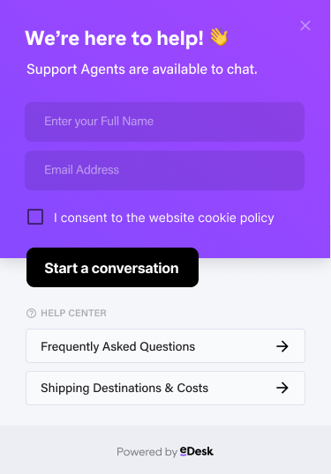Viewport: 331px width, 474px height.
Task: Click the Frequently Asked Questions card's empty area
Action: tap(236, 346)
